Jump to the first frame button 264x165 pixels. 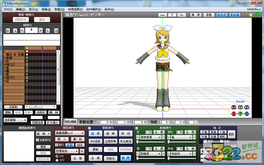(8, 30)
